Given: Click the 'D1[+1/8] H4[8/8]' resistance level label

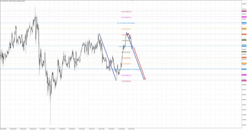Looking at the screenshot, I should pyautogui.click(x=126, y=23).
